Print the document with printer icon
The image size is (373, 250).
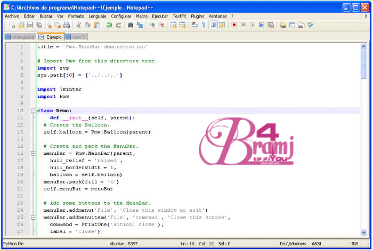click(67, 25)
